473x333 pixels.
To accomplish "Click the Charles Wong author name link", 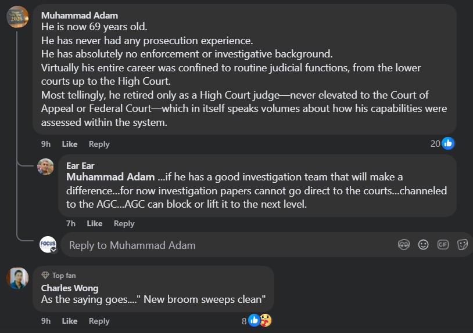I will 70,288.
